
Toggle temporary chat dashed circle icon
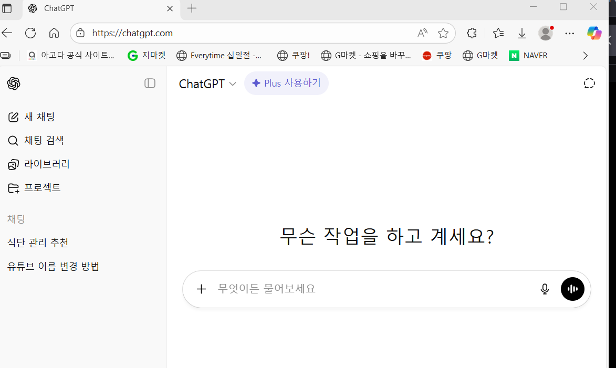[589, 83]
